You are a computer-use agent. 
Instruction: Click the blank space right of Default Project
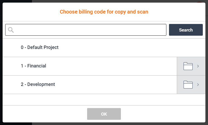click(x=130, y=47)
